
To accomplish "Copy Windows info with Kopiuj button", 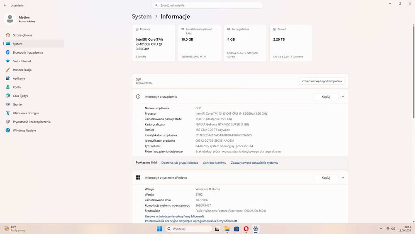I will [326, 177].
